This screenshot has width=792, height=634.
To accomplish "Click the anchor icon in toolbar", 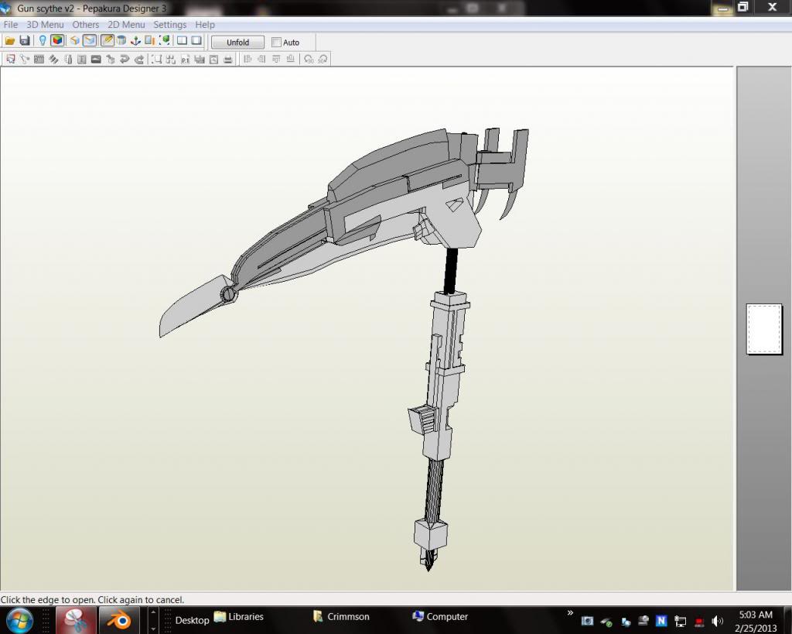I will (x=135, y=41).
